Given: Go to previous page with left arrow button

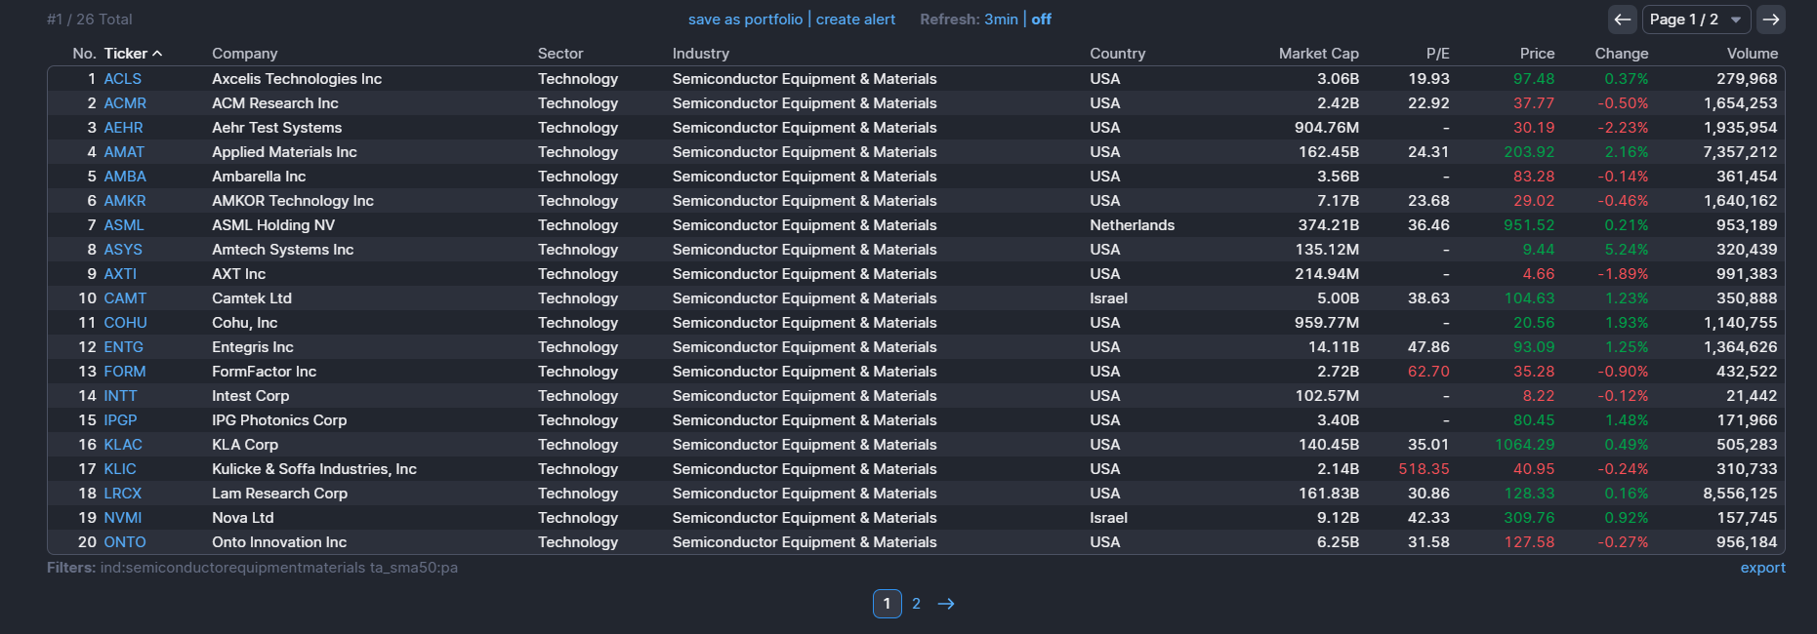Looking at the screenshot, I should (1623, 20).
